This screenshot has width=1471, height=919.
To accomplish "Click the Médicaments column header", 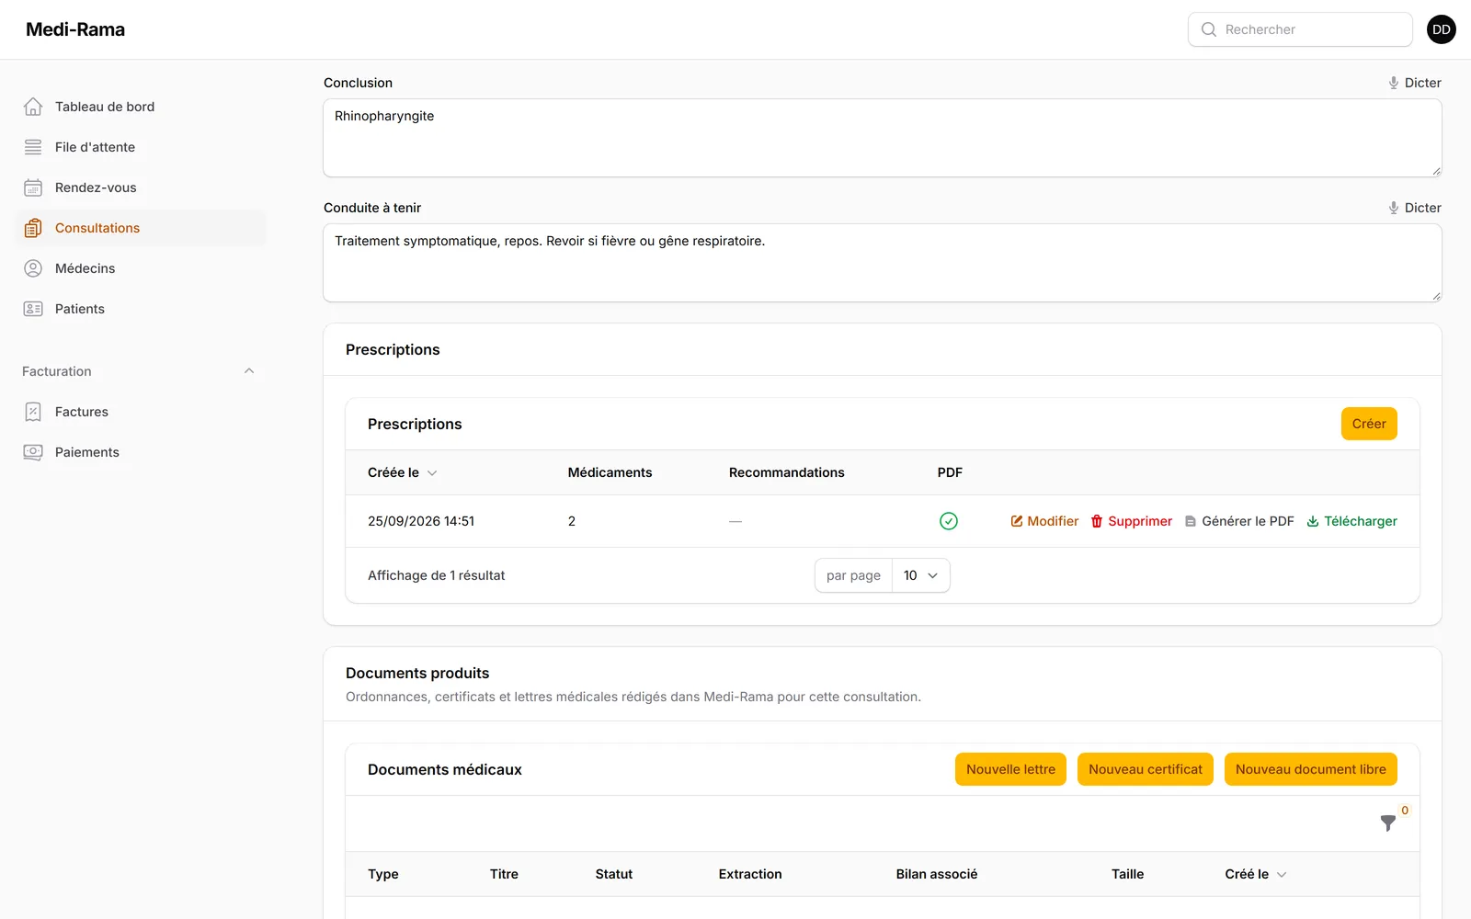I will click(610, 472).
